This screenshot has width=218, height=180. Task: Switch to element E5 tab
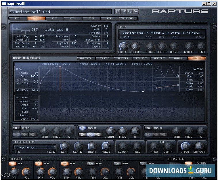(91, 18)
